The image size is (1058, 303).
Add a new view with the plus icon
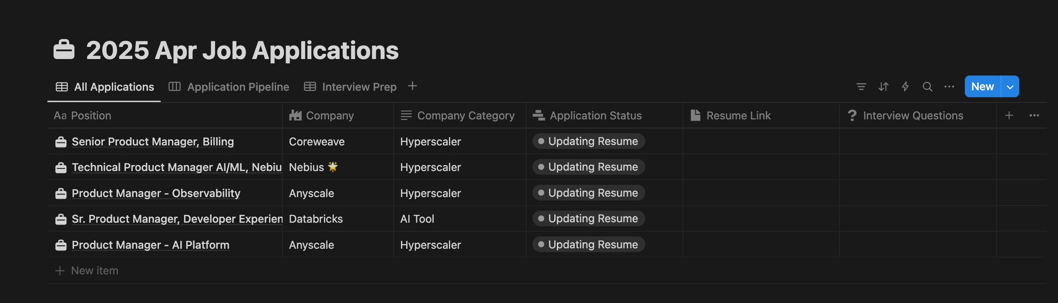412,86
